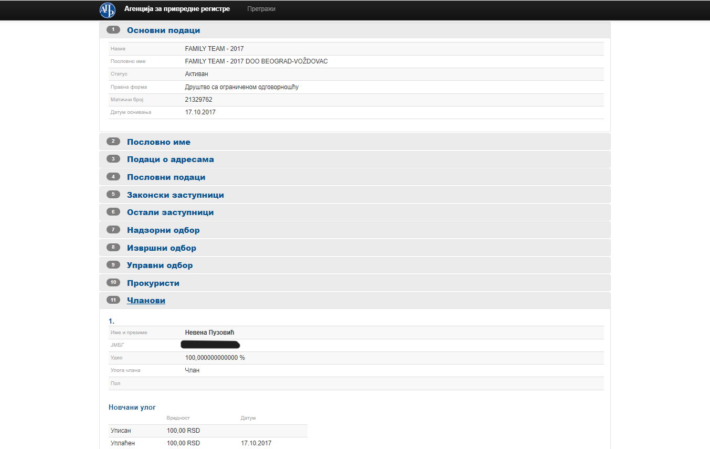
Task: Expand the Пословно име section
Action: (x=158, y=142)
